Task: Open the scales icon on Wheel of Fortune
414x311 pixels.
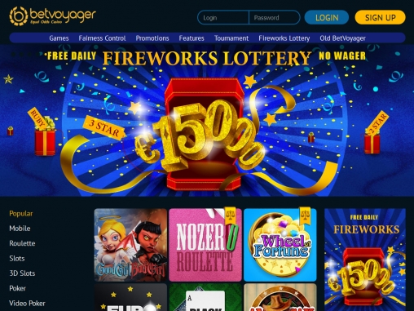Action: pyautogui.click(x=305, y=215)
